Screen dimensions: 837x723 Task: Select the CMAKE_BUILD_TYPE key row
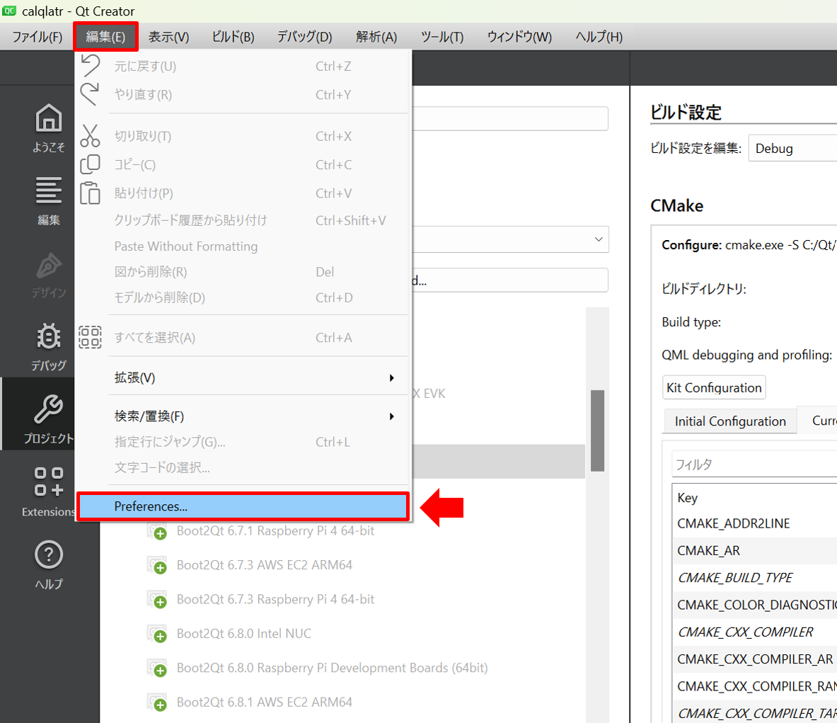tap(735, 578)
